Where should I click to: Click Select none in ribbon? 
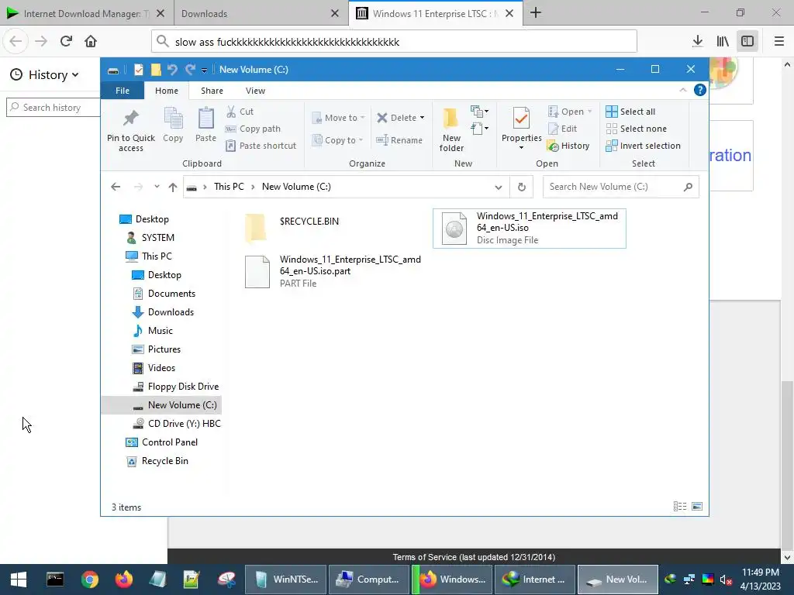tap(636, 129)
